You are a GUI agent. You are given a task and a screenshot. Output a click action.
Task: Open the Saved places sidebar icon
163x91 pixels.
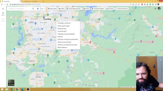(3, 14)
